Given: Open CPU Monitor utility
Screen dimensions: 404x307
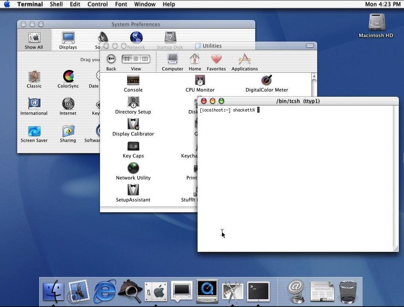Looking at the screenshot, I should pyautogui.click(x=200, y=84).
